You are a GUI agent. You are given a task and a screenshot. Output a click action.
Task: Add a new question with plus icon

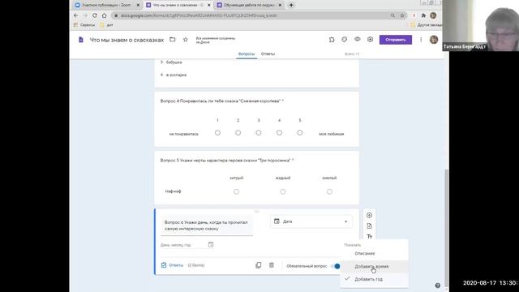coord(370,215)
